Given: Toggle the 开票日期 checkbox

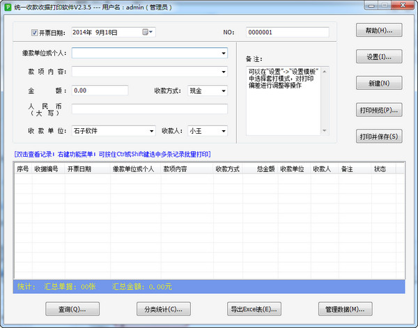Looking at the screenshot, I should [36, 32].
